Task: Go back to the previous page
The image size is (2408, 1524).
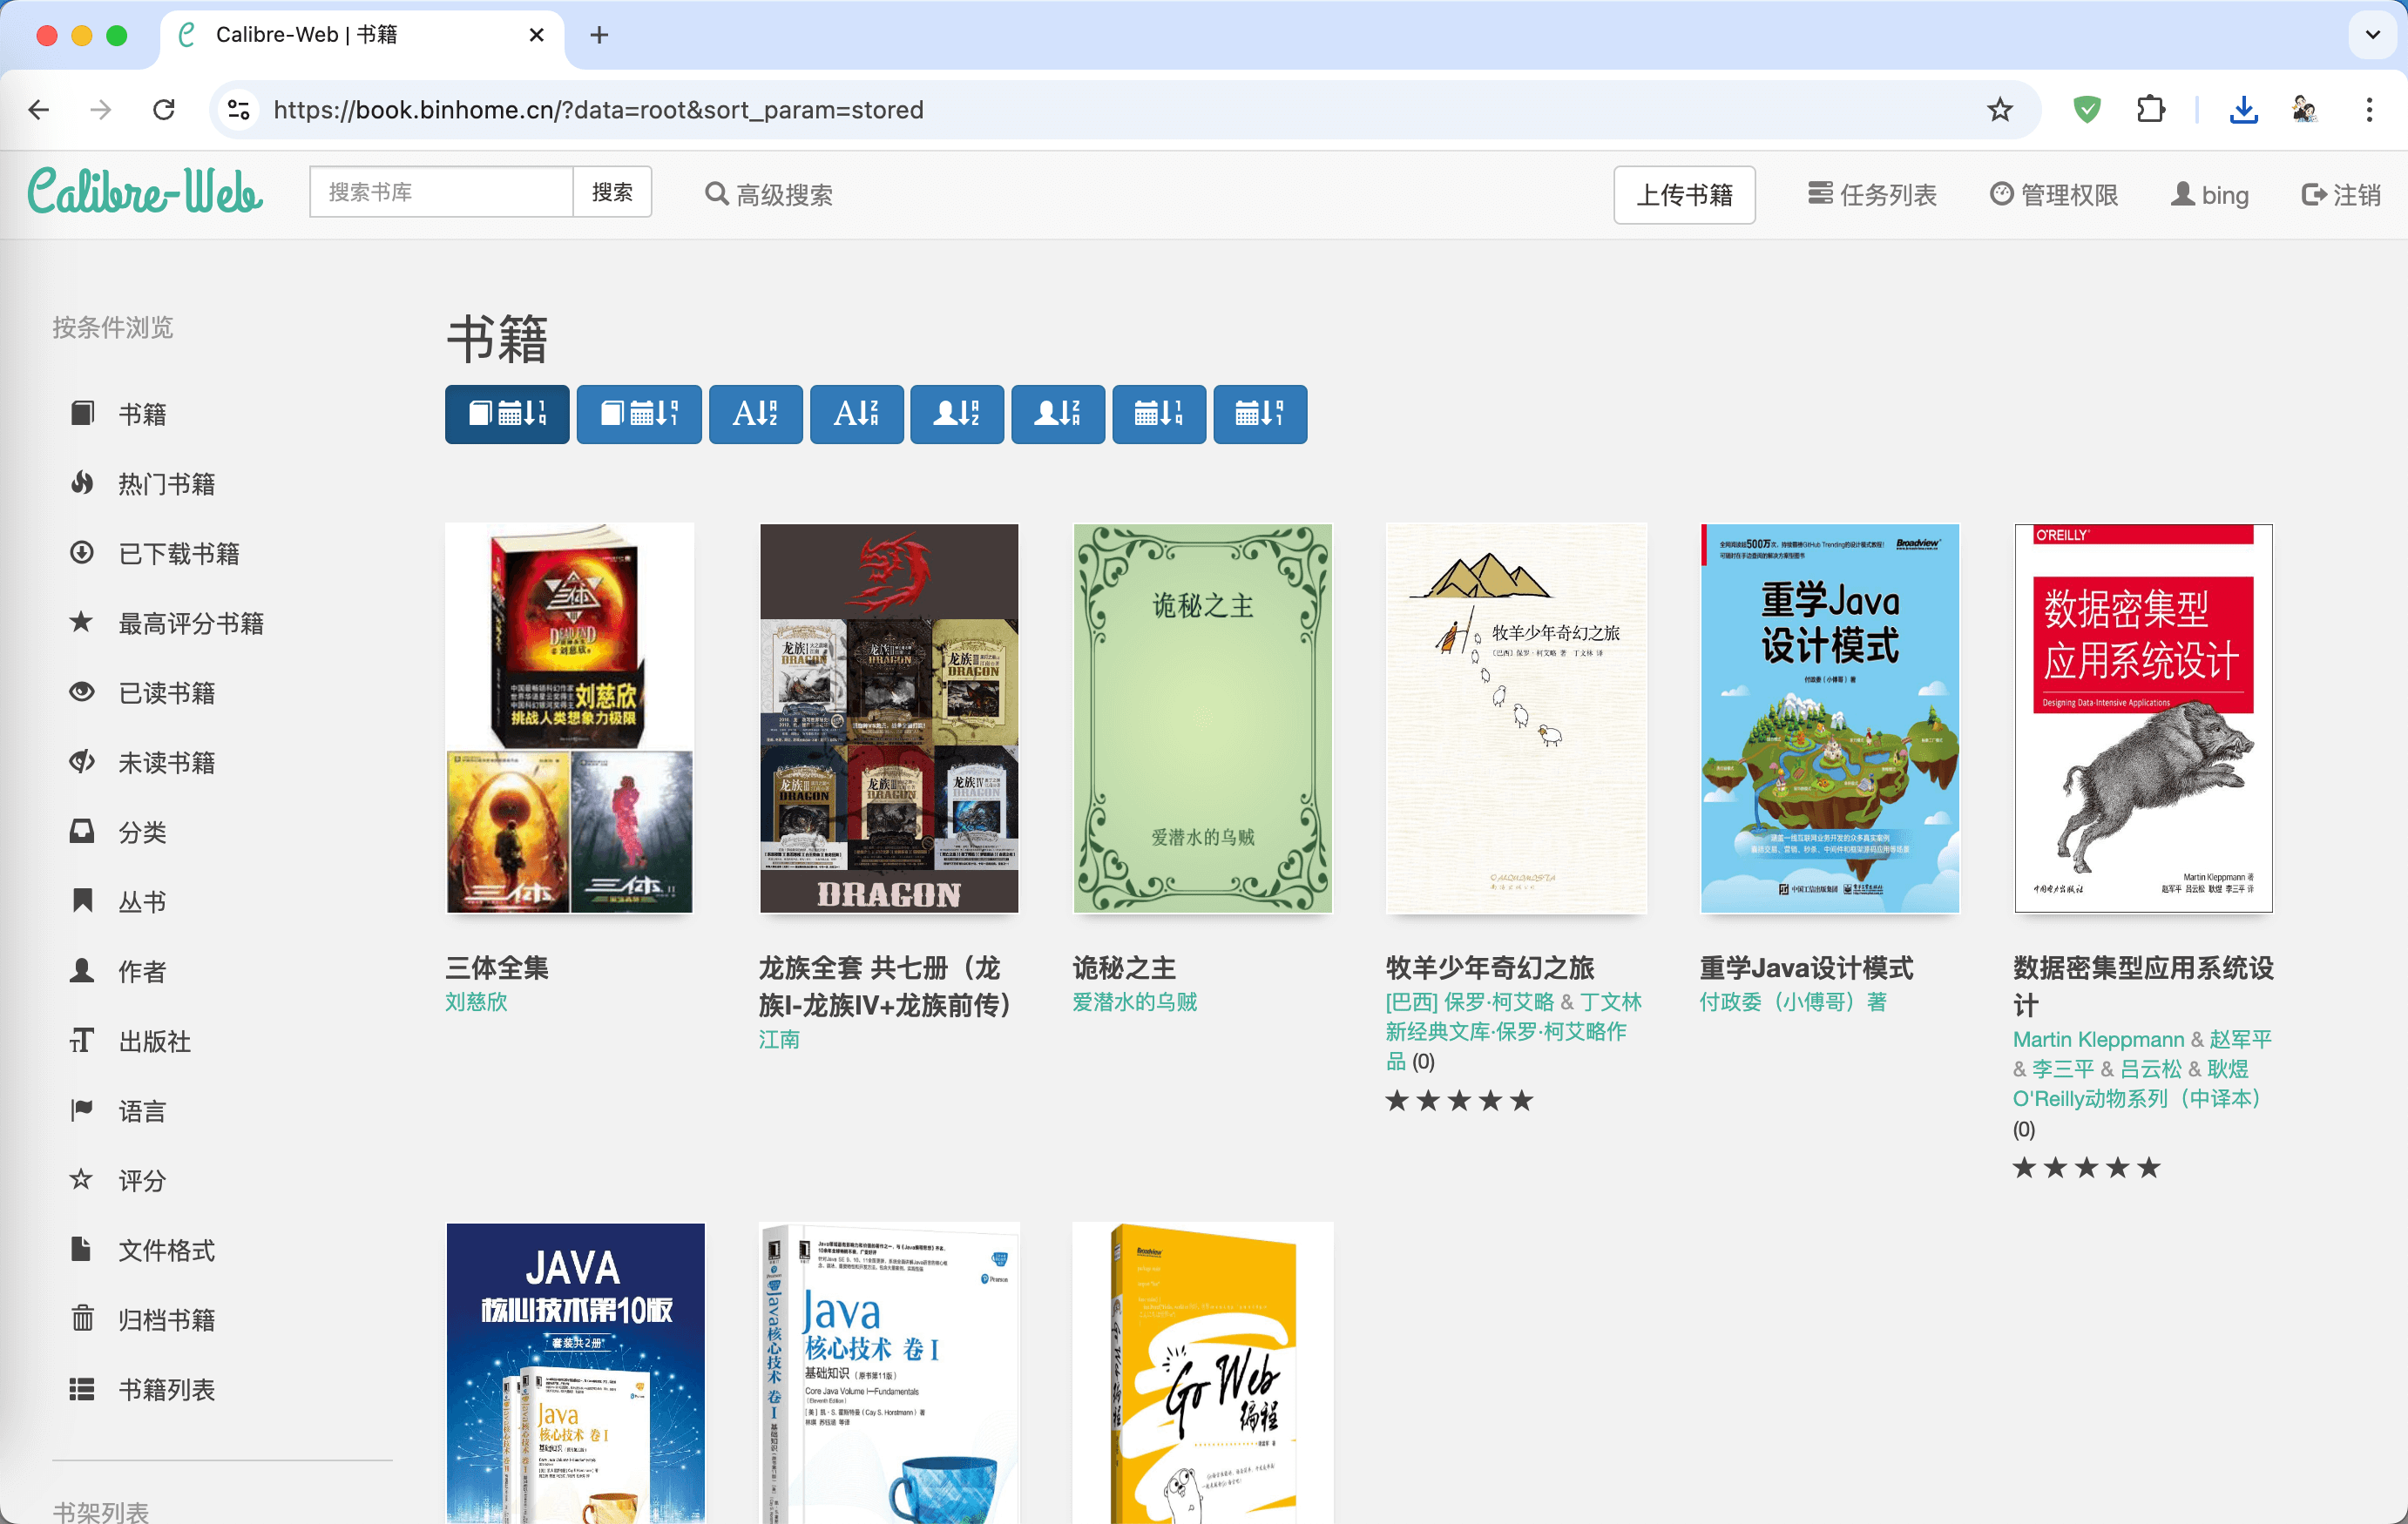Action: coord(39,110)
